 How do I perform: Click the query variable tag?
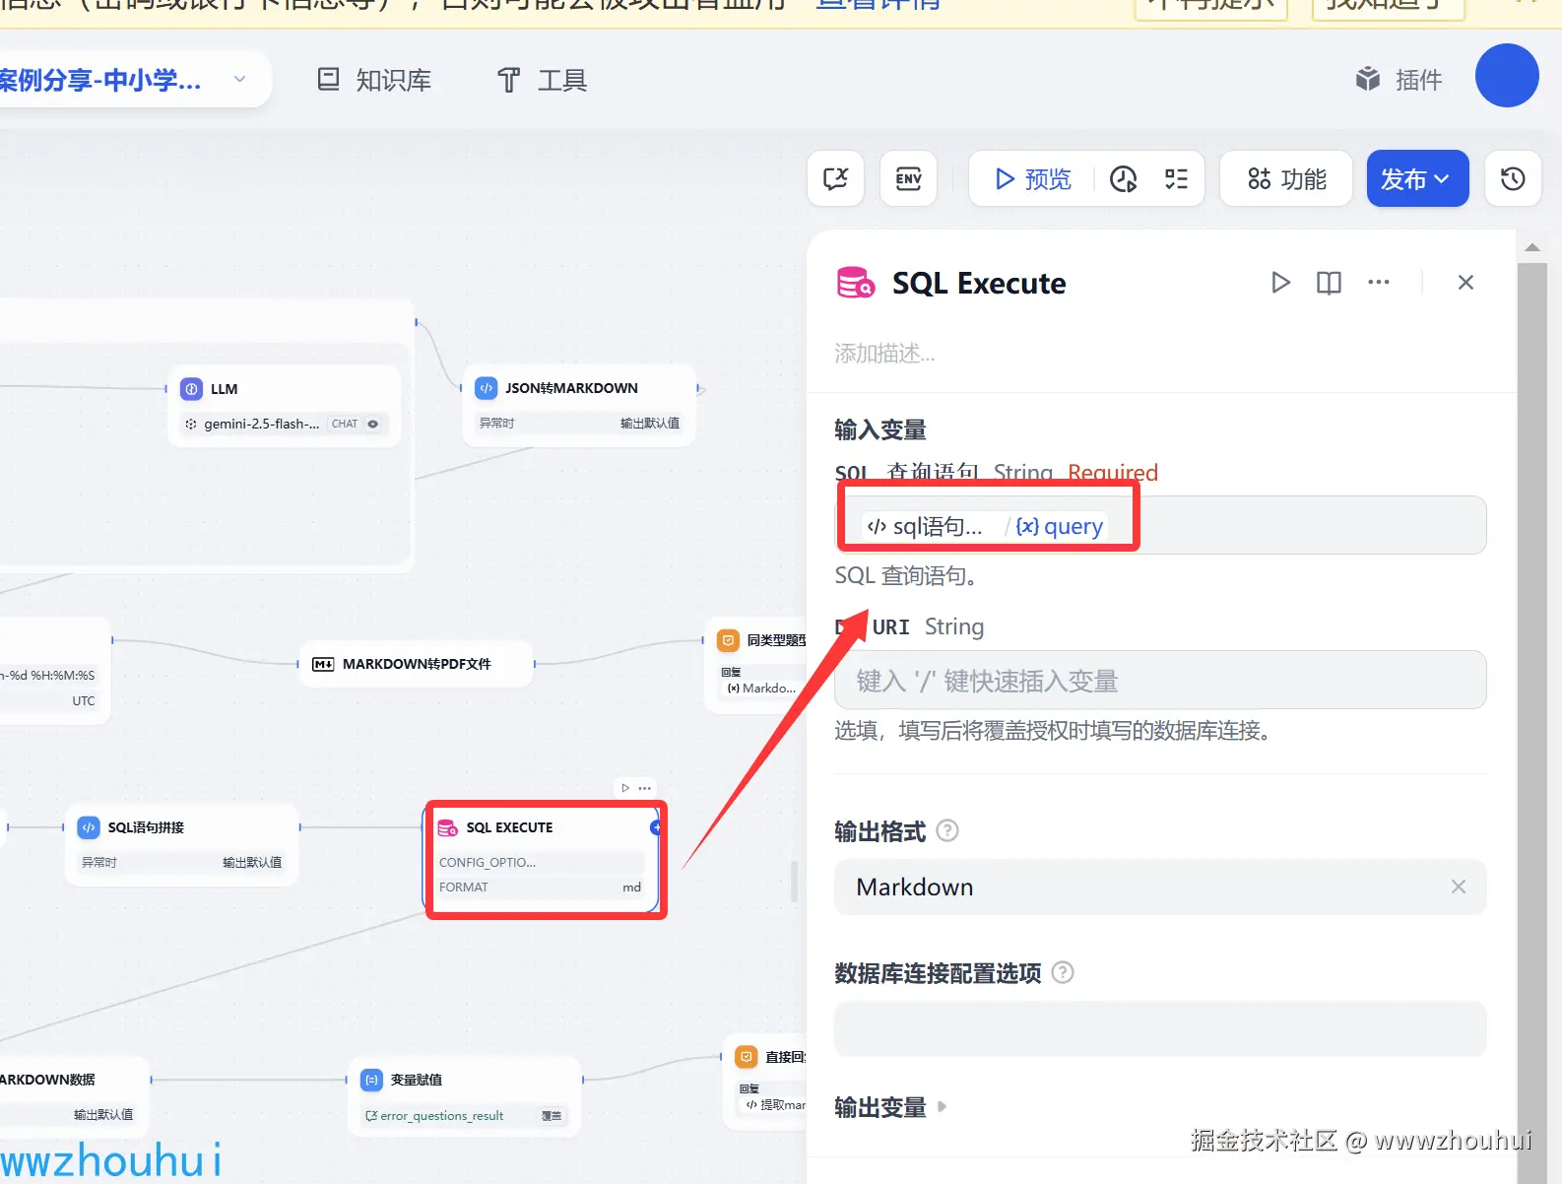coord(1060,526)
